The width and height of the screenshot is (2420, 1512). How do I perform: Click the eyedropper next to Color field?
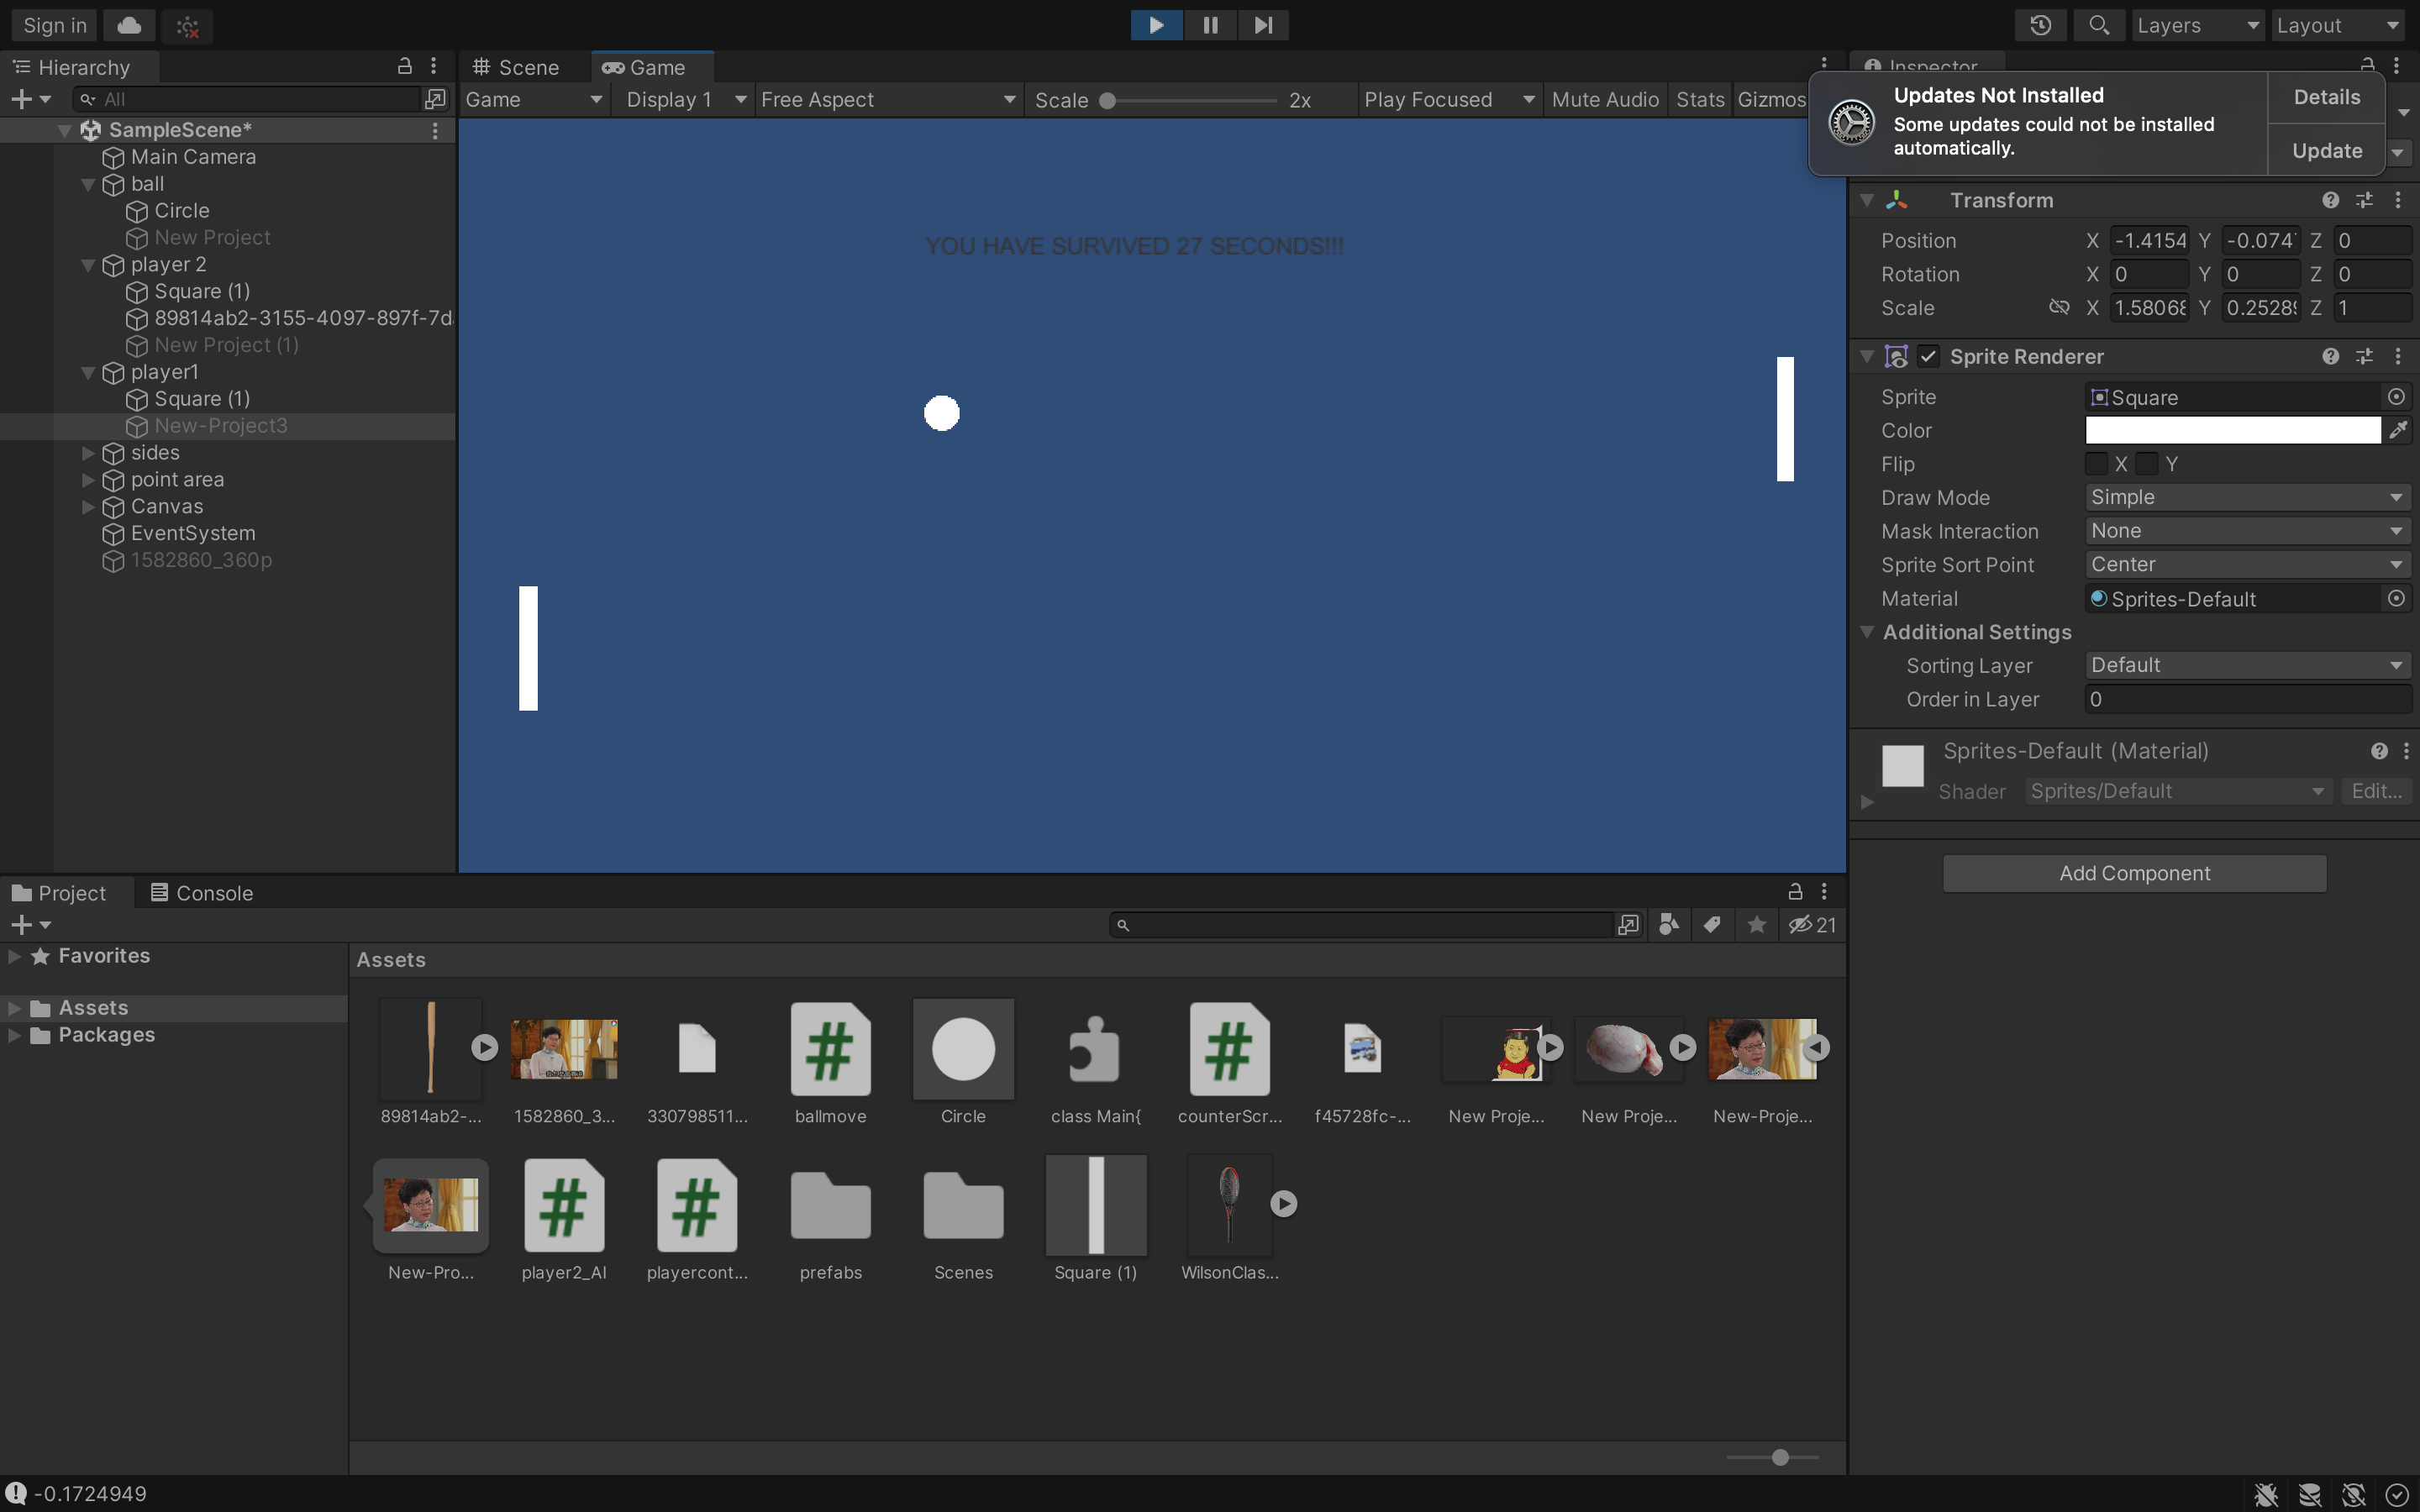2398,431
